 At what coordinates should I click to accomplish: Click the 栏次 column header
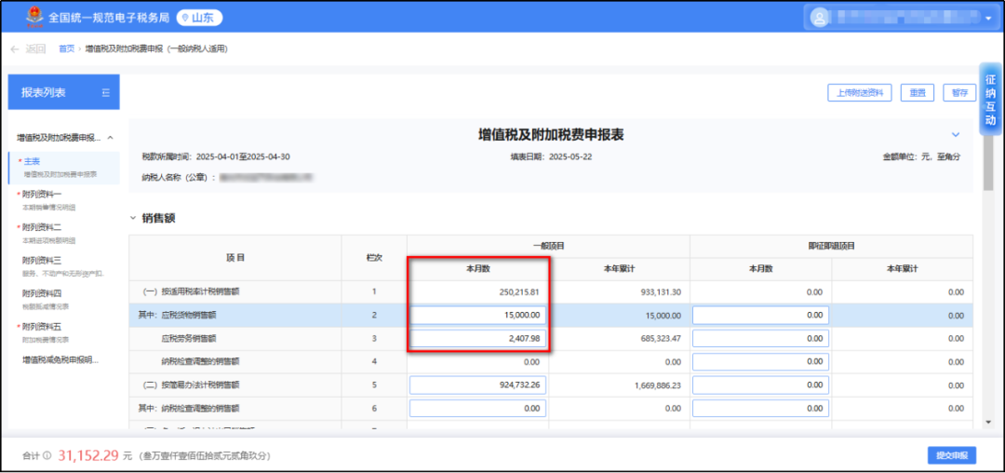coord(374,258)
